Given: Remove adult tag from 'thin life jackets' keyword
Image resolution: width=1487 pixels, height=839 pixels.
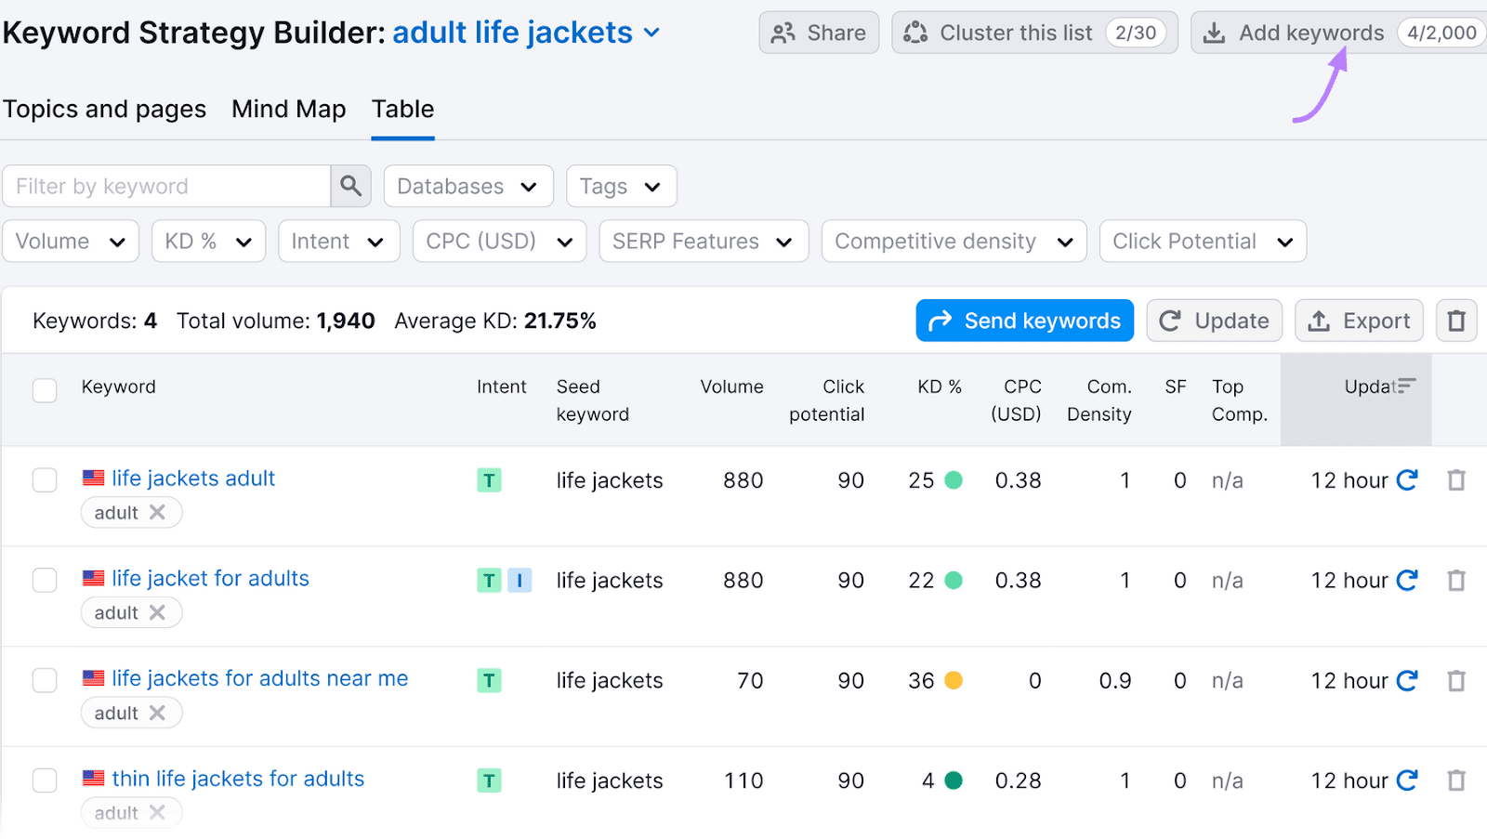Looking at the screenshot, I should pos(157,813).
